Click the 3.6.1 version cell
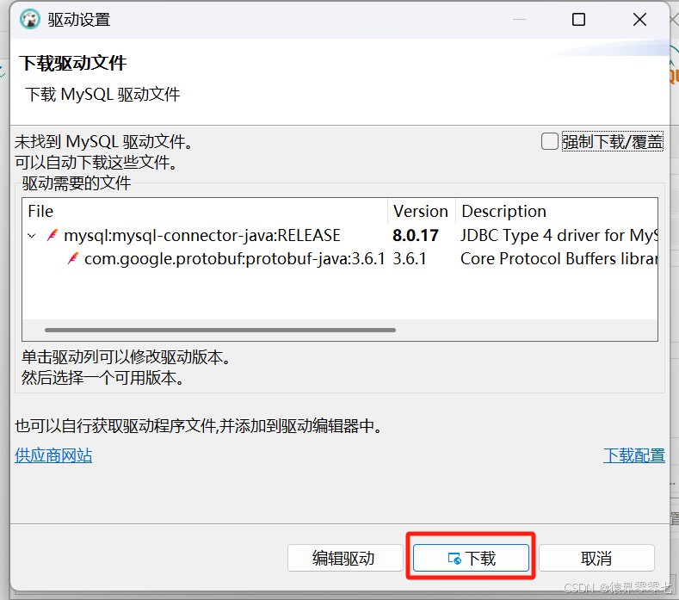The width and height of the screenshot is (679, 600). [x=410, y=258]
